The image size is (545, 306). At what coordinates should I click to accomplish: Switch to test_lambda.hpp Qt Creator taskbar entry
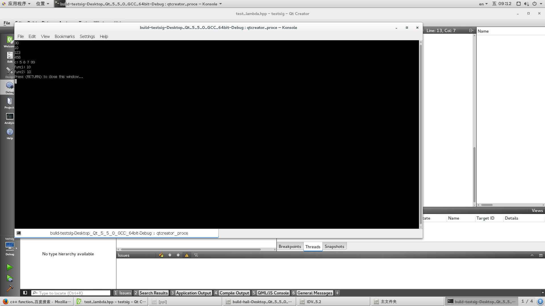(111, 301)
